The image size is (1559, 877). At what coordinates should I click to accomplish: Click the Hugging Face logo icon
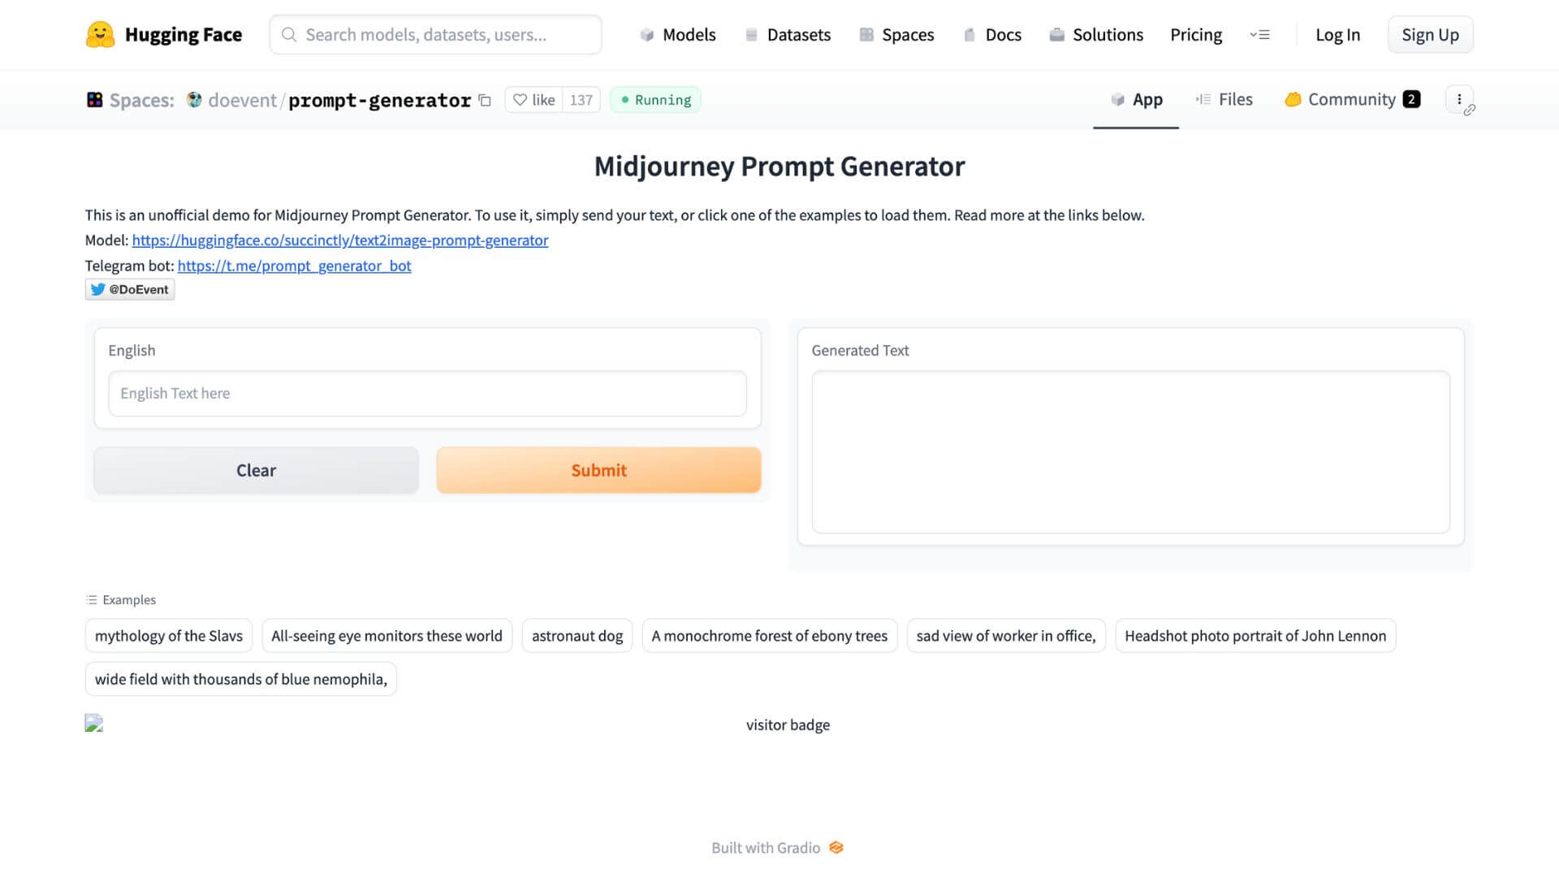click(x=100, y=35)
